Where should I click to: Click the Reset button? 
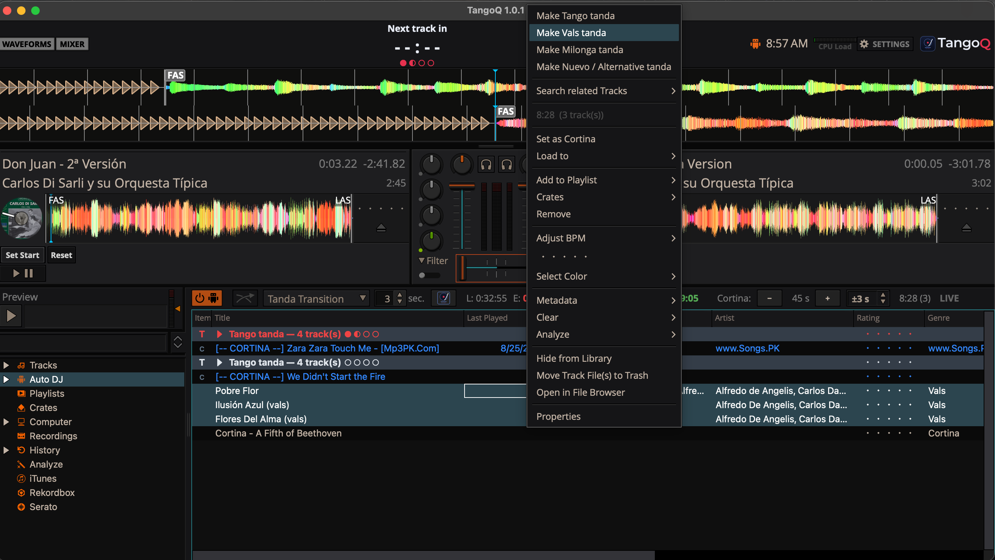pos(61,255)
